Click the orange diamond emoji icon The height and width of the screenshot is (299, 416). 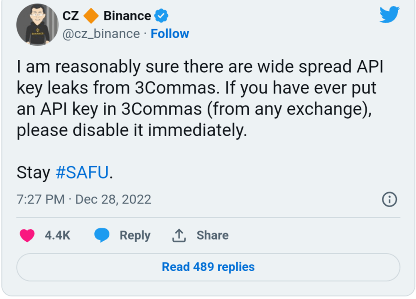point(91,16)
